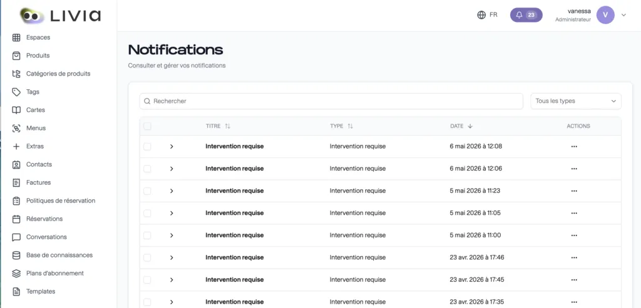The image size is (641, 308).
Task: Sort by Date descending arrow
Action: coord(470,126)
